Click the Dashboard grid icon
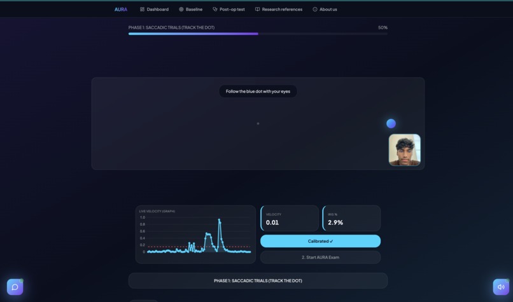This screenshot has height=302, width=513. click(x=142, y=10)
